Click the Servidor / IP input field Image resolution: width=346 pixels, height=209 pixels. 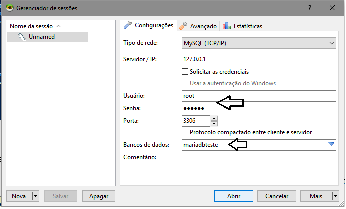(x=259, y=59)
